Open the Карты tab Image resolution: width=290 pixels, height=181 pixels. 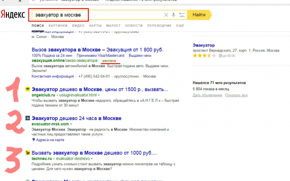95,26
